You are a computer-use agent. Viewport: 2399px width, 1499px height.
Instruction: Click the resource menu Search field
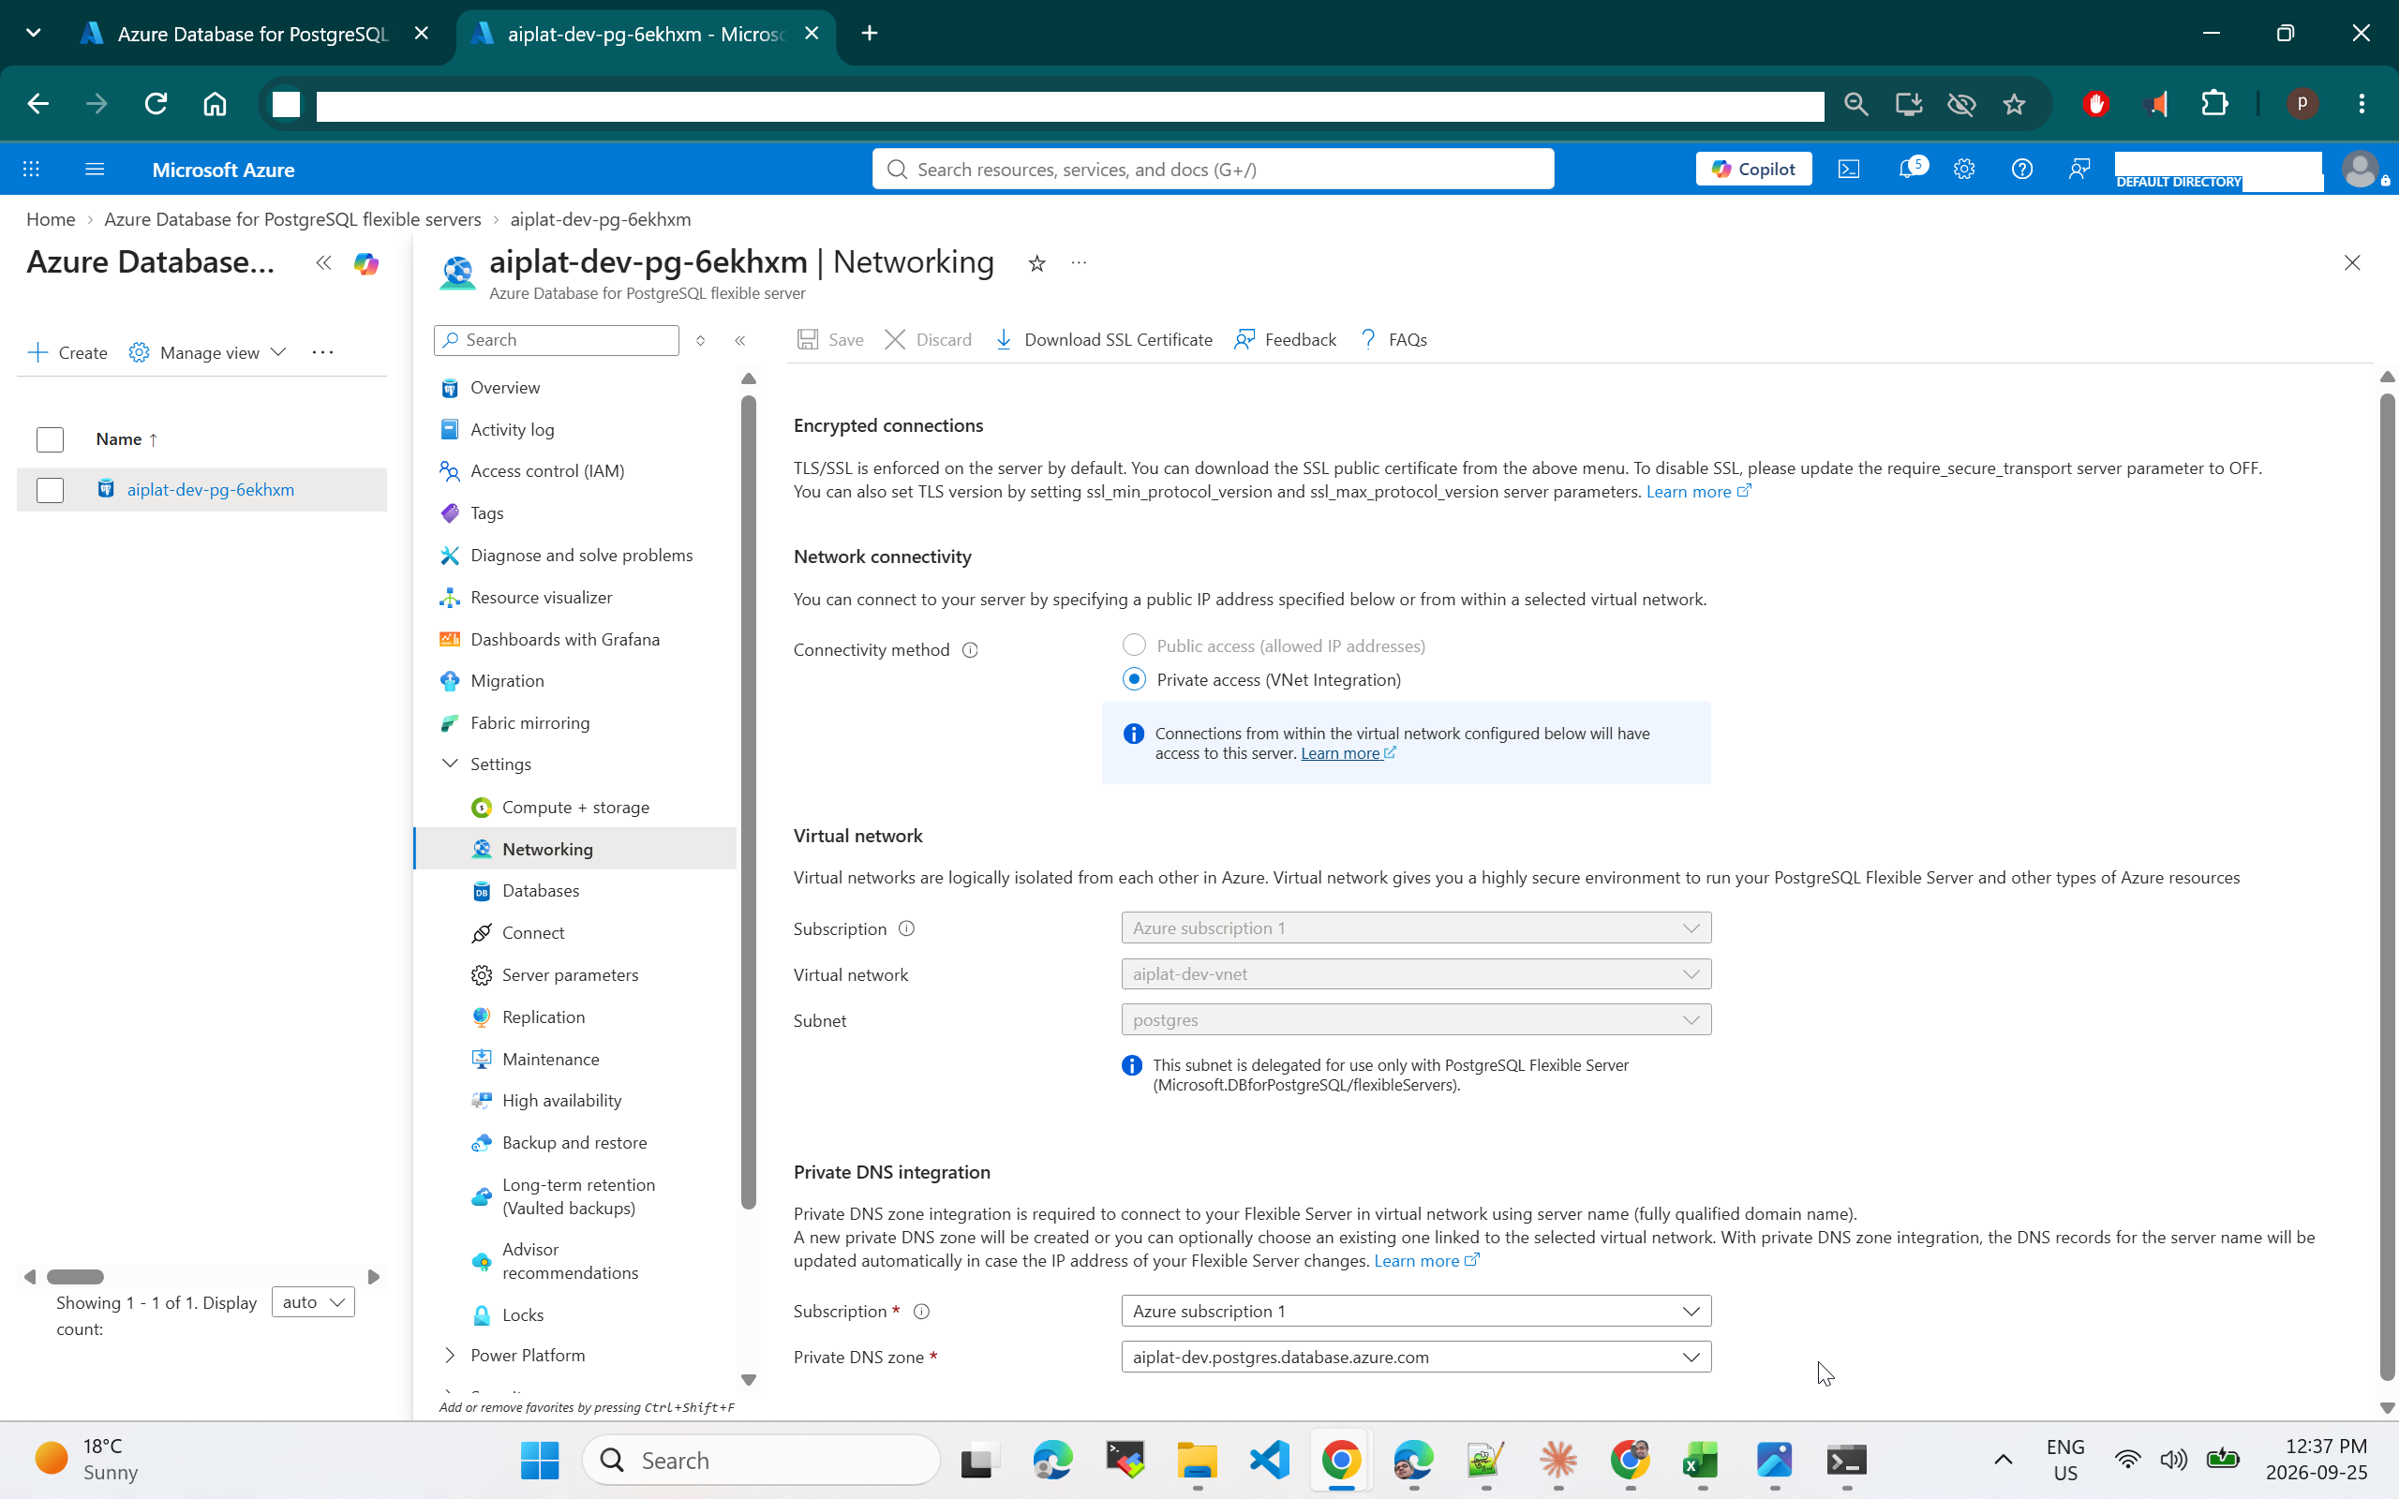556,340
